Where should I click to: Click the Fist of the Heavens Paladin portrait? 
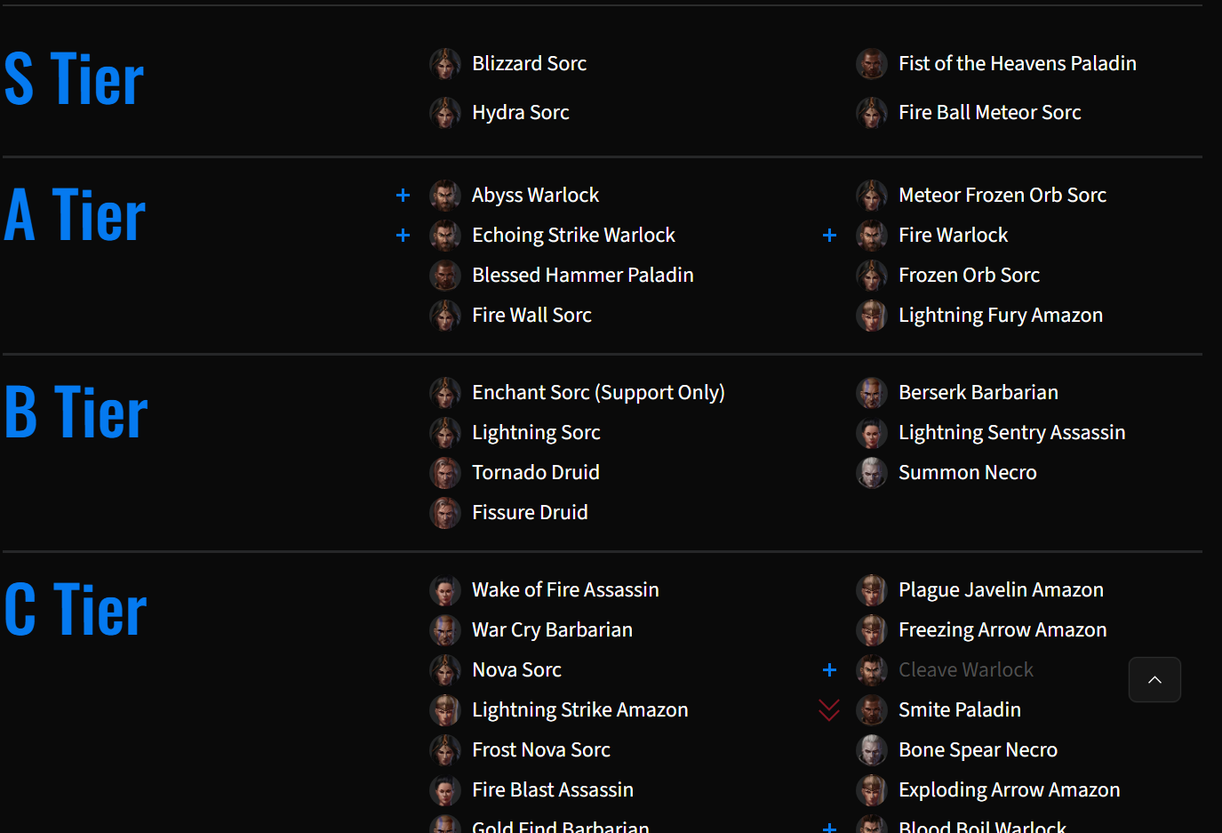[x=872, y=64]
